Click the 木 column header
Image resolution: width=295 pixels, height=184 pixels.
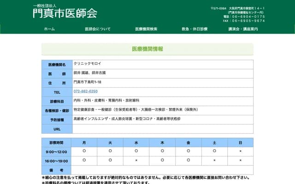click(162, 143)
